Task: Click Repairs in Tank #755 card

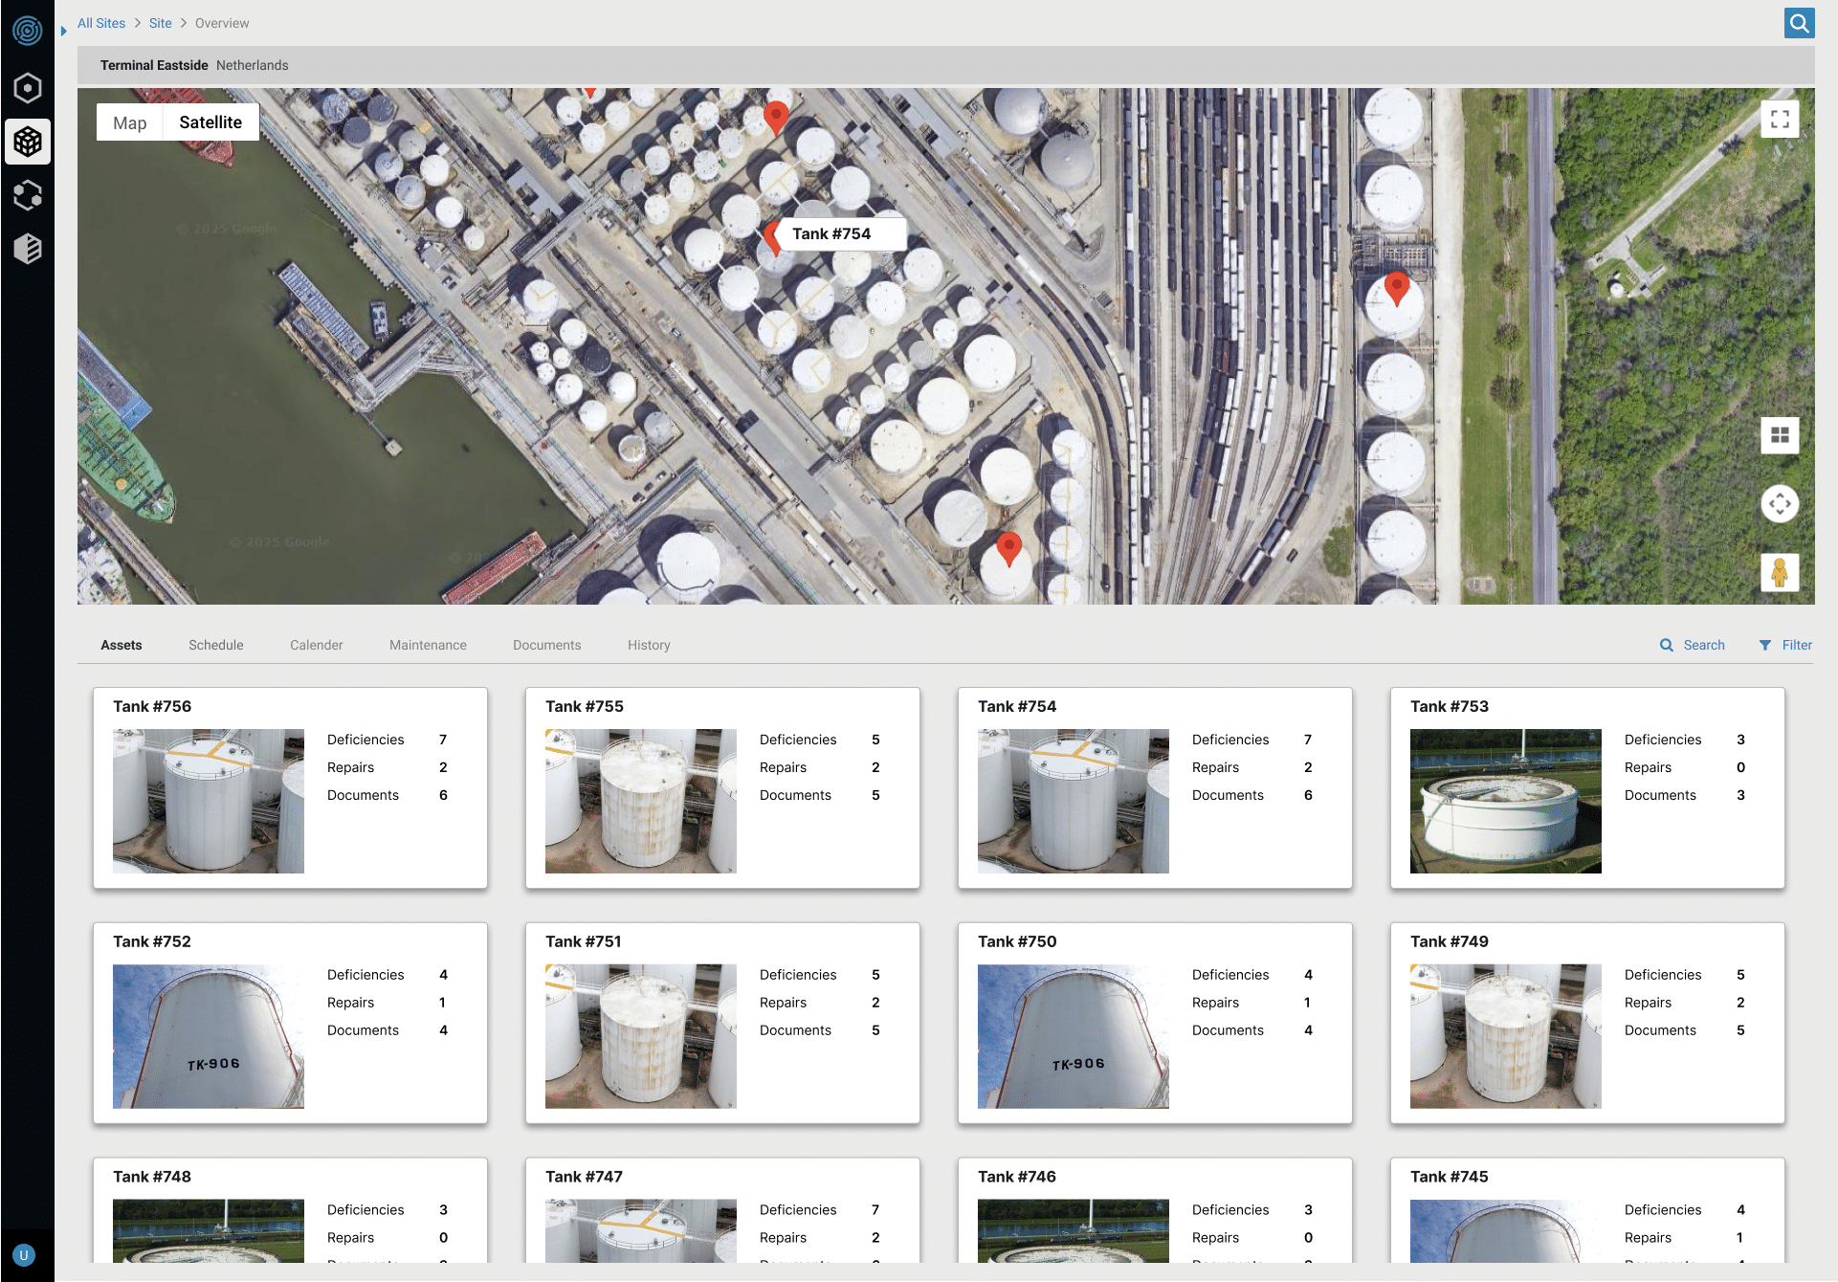Action: click(x=783, y=767)
